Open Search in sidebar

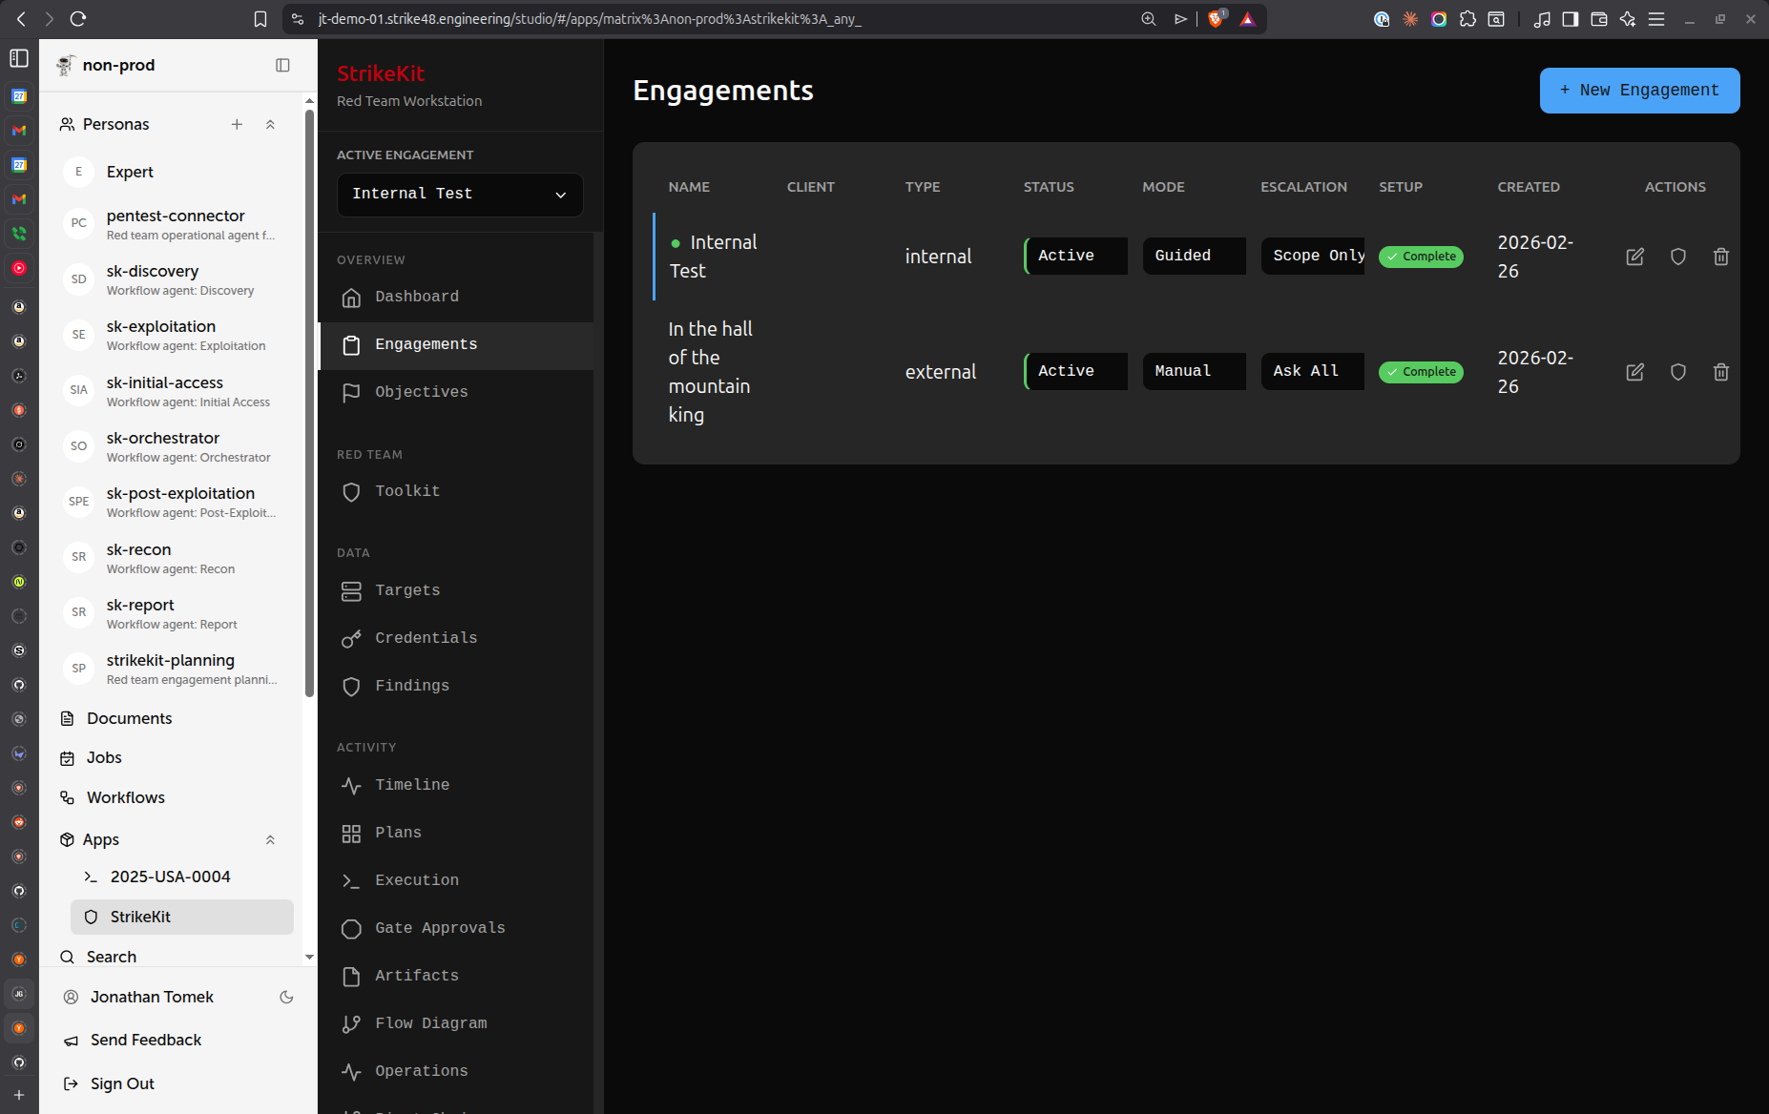[x=112, y=957]
